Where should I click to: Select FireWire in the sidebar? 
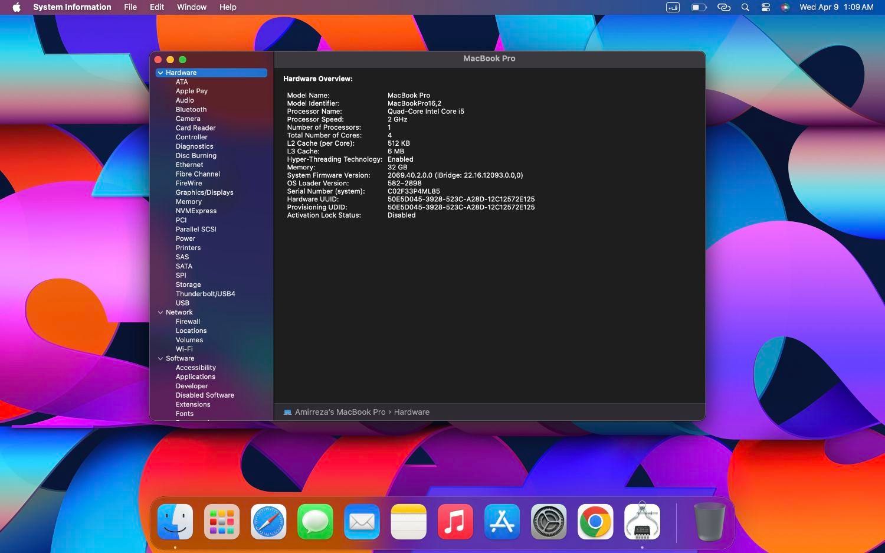[x=189, y=183]
